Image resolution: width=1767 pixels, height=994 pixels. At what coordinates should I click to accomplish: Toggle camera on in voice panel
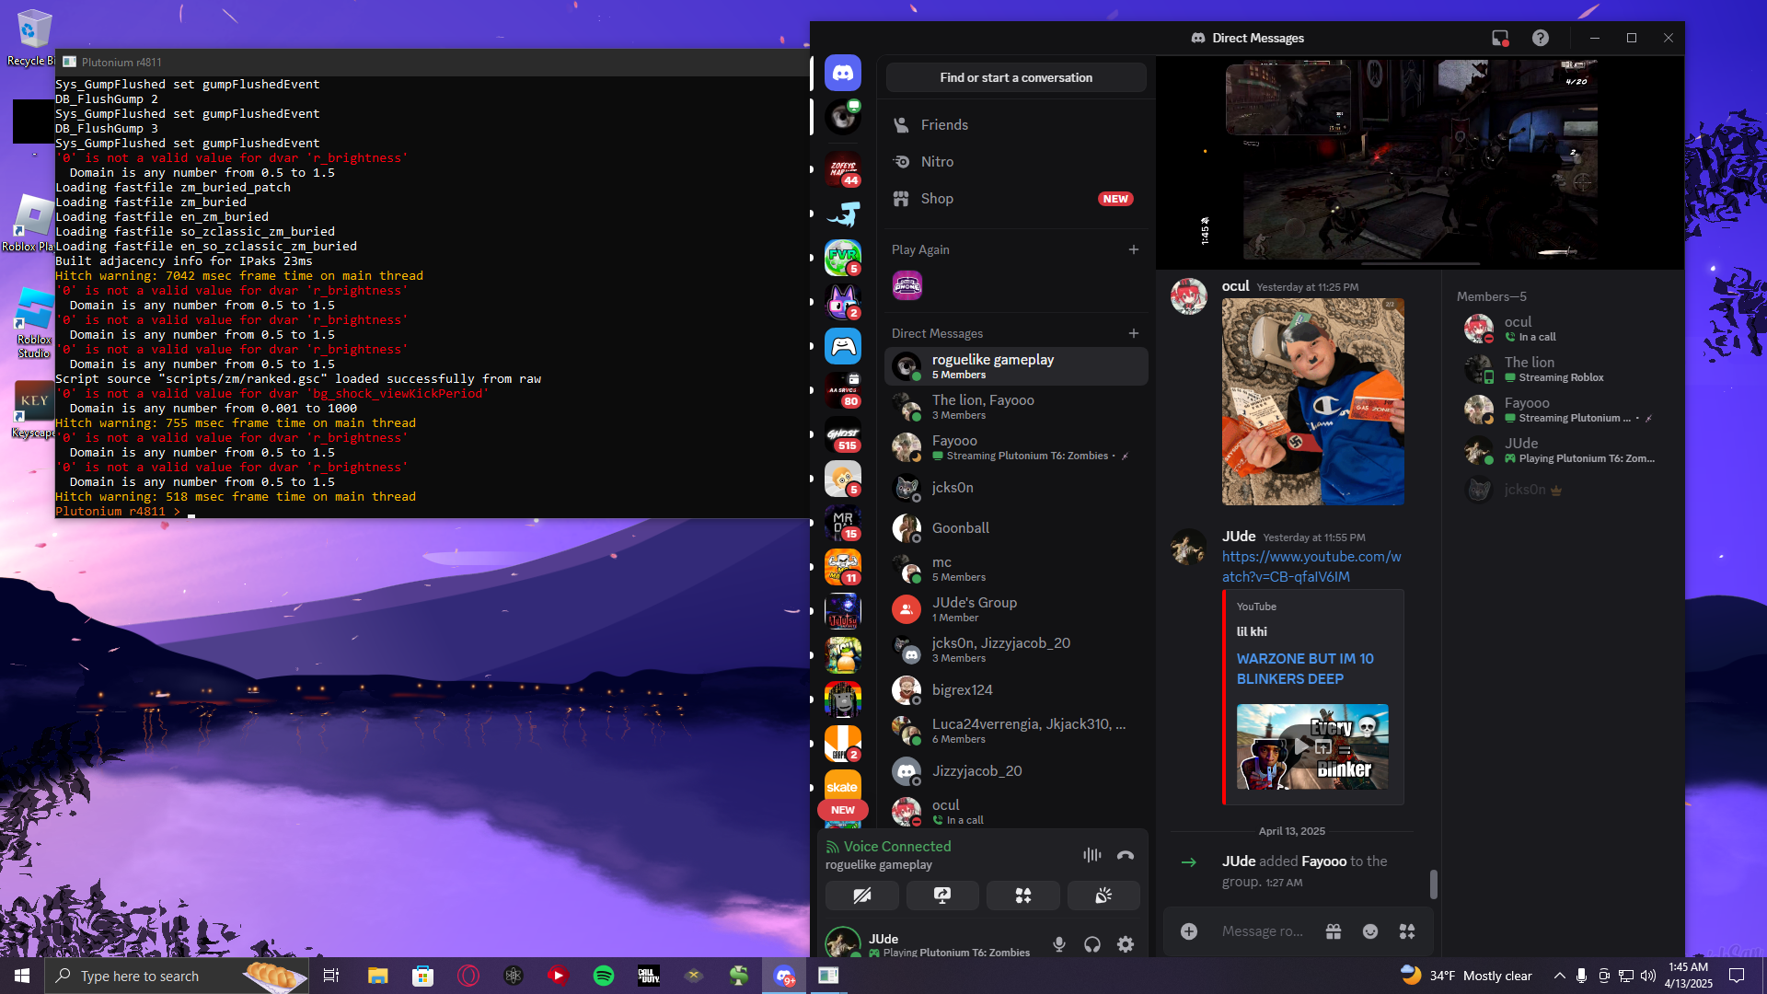pos(862,896)
